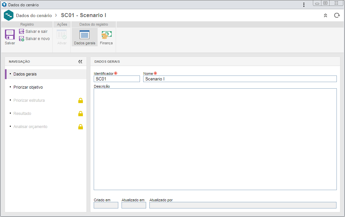345x217 pixels.
Task: Select Dados gerais in the navigation list
Action: point(46,74)
